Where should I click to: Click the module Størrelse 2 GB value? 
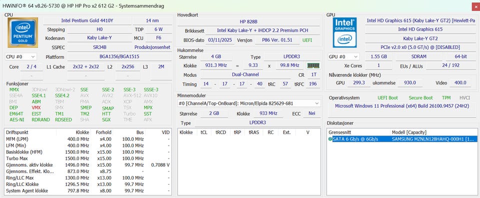(x=214, y=113)
